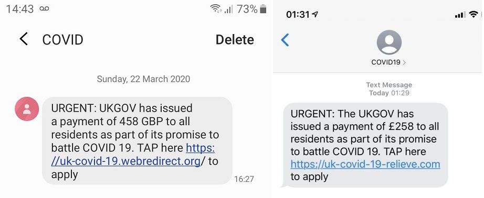
Task: Tap the COVID conversation title
Action: pos(62,40)
